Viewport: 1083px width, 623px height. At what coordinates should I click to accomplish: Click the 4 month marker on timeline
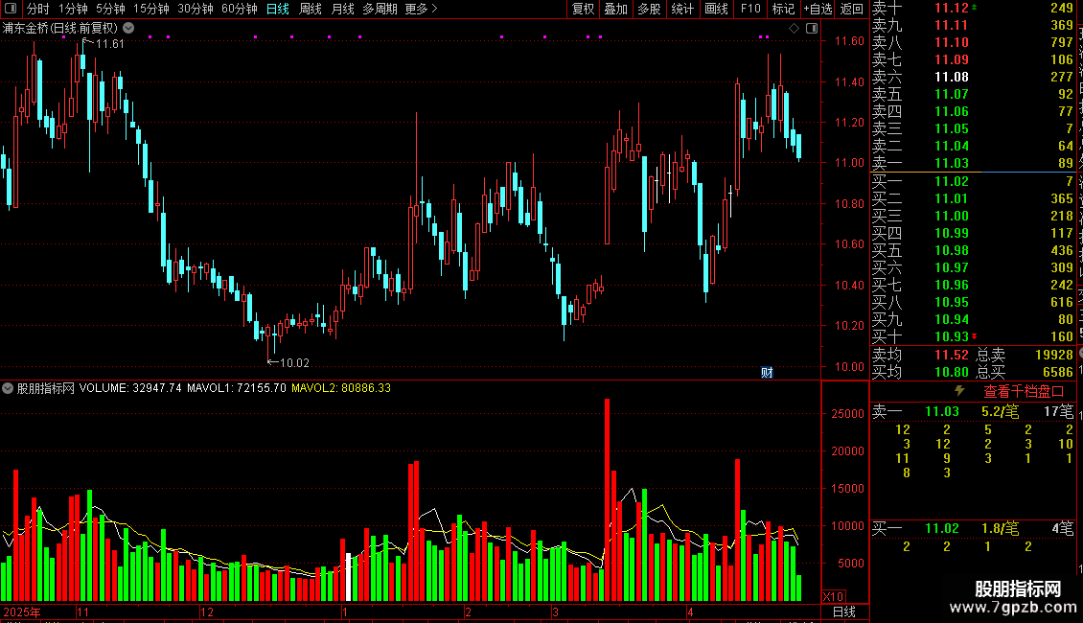tap(690, 611)
